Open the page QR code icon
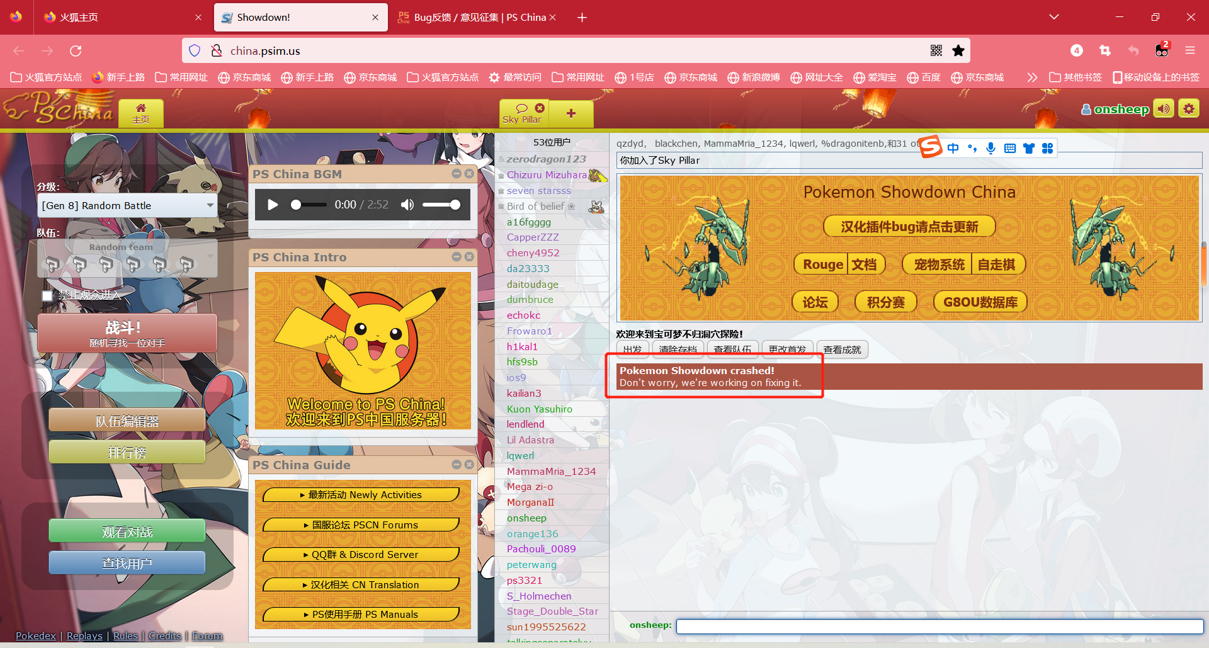Image resolution: width=1209 pixels, height=648 pixels. click(x=936, y=50)
